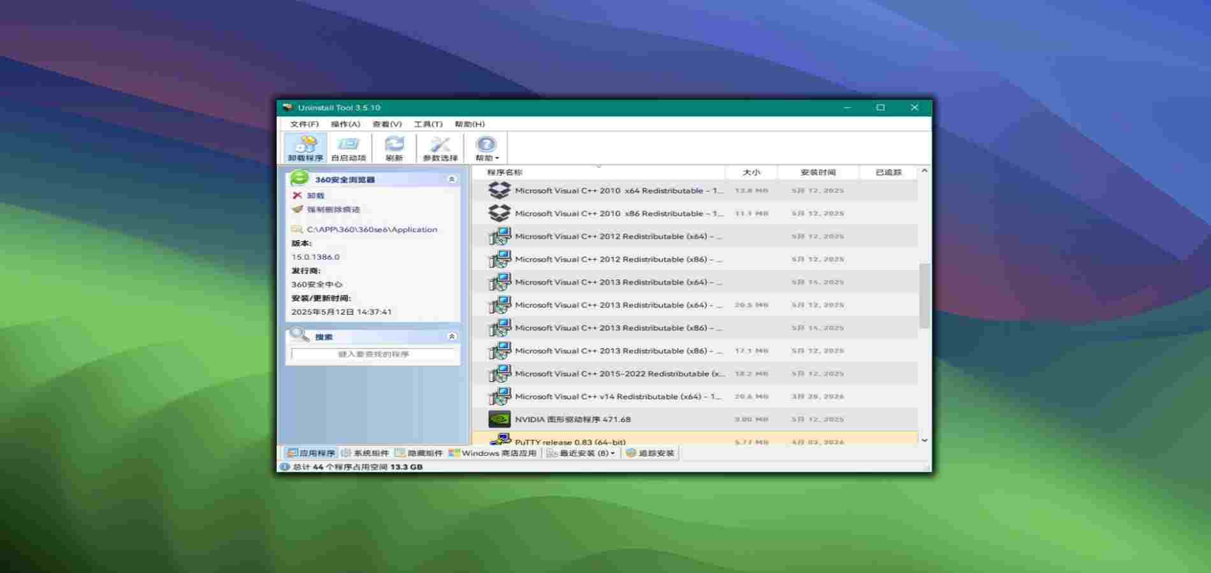Viewport: 1211px width, 573px height.
Task: Open the 文件(F) menu
Action: tap(304, 124)
